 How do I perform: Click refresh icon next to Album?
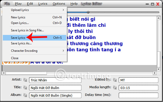point(25,95)
